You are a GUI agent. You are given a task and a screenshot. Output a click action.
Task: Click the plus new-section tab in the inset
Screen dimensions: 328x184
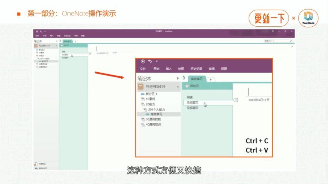point(211,80)
